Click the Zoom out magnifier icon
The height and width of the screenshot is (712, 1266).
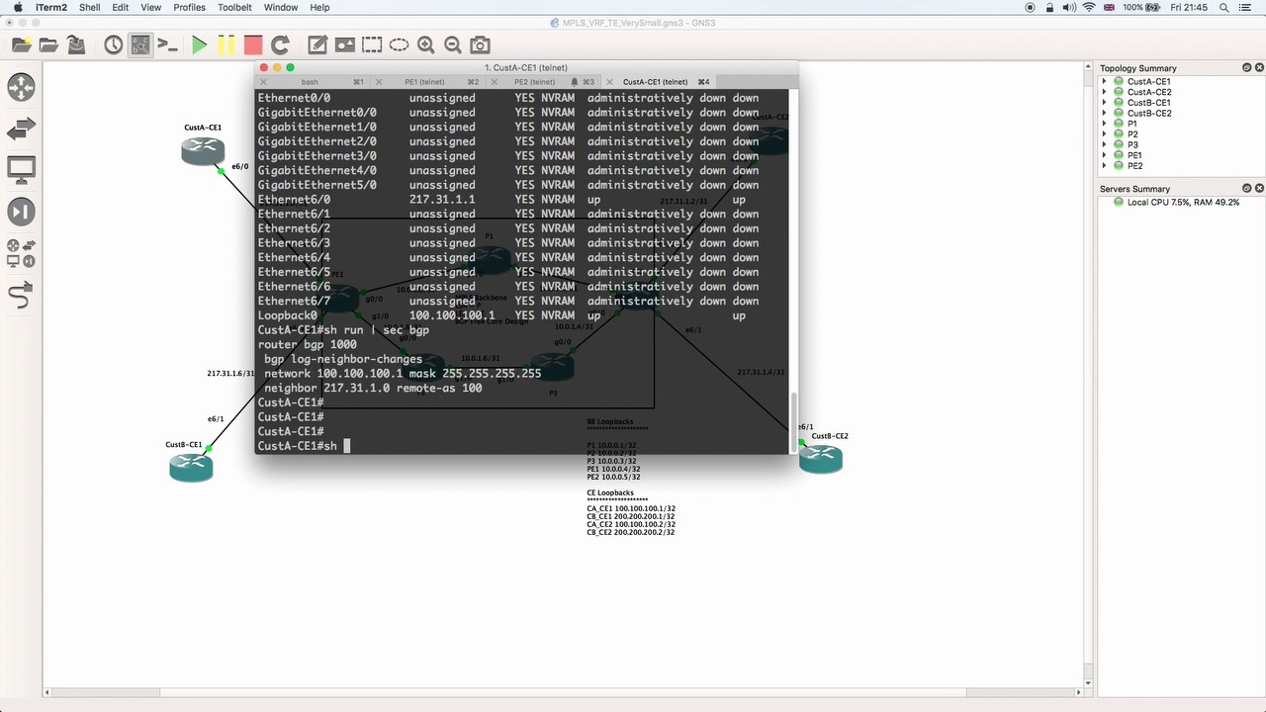point(453,44)
